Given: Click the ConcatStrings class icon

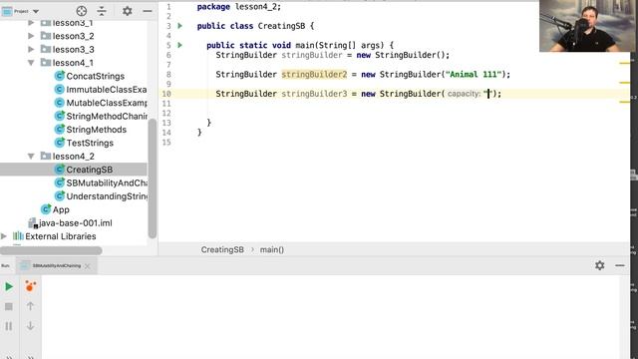Looking at the screenshot, I should 60,76.
